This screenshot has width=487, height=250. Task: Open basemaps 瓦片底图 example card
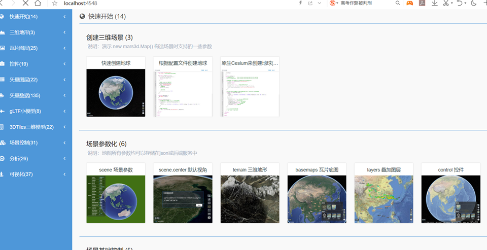(317, 193)
